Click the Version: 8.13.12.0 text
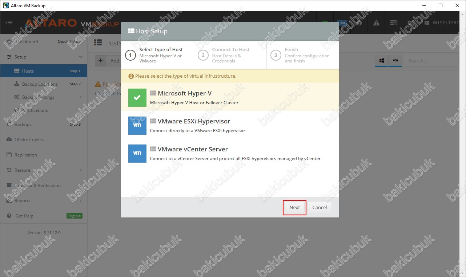The image size is (466, 277). coord(44,233)
